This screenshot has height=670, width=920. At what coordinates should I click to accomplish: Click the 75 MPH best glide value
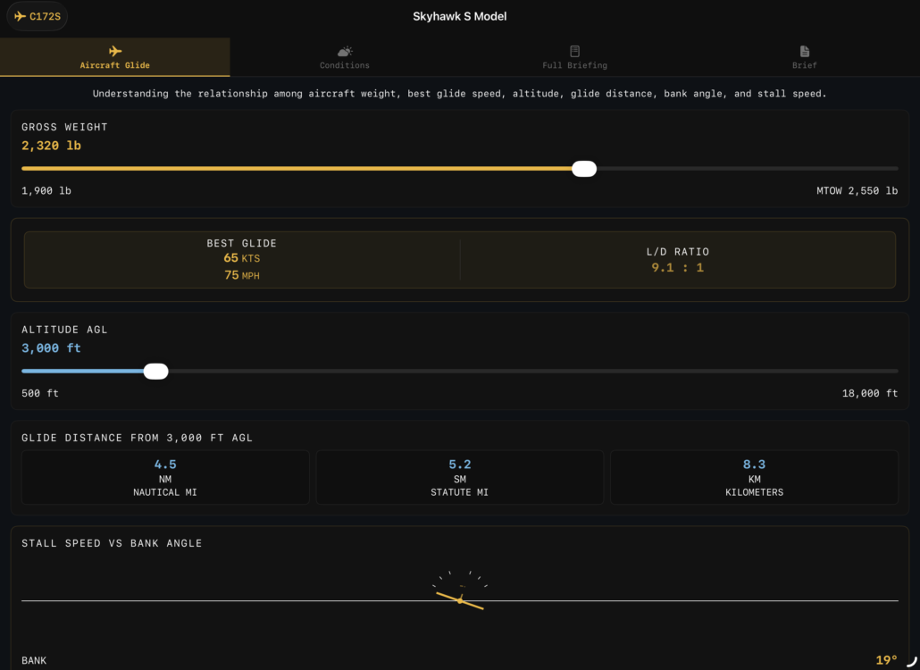(242, 275)
